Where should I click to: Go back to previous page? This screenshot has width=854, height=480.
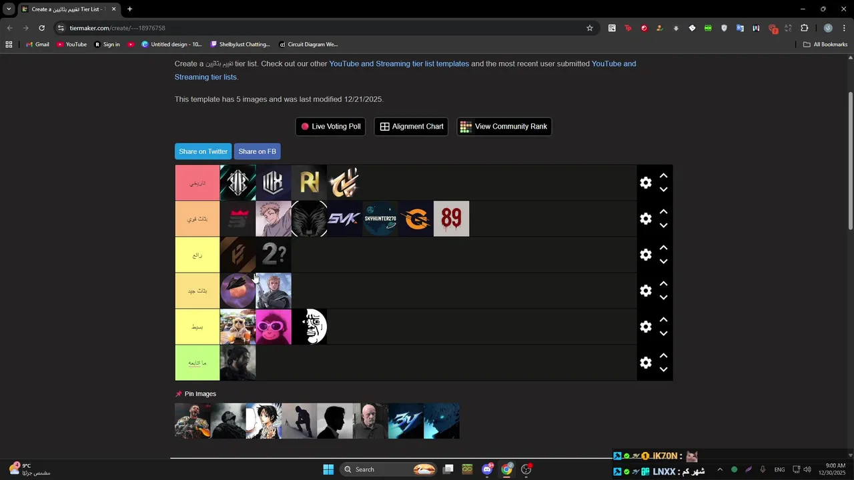tap(9, 28)
